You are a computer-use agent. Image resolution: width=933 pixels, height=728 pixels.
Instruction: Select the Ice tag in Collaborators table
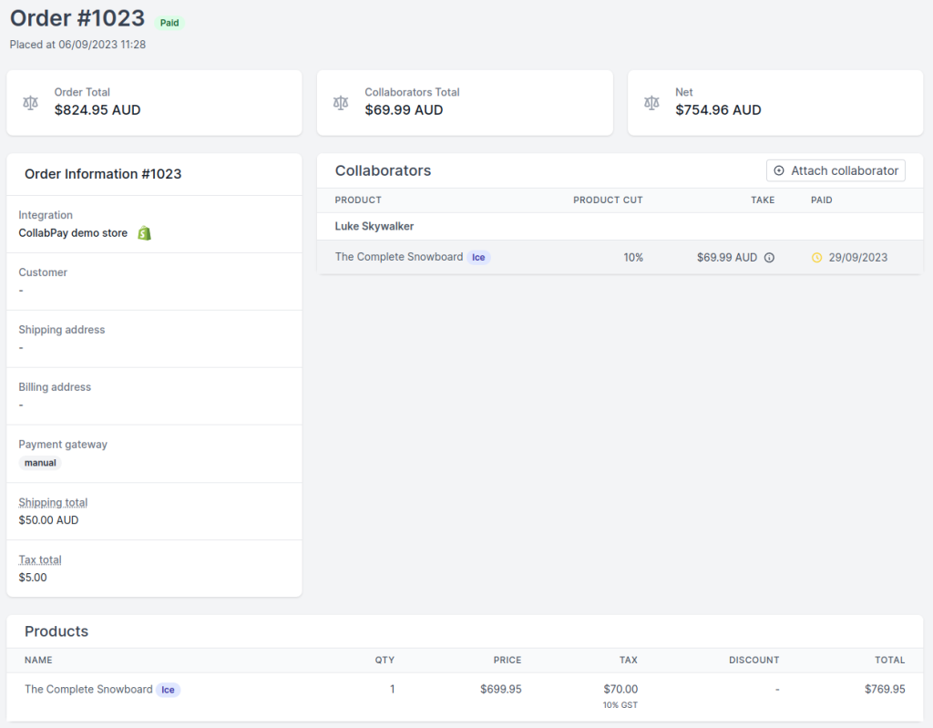coord(478,258)
